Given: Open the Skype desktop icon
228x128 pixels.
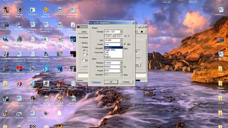Looking at the screenshot, I should click(46, 70).
